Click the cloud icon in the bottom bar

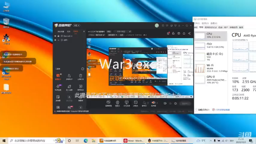pyautogui.click(x=170, y=103)
